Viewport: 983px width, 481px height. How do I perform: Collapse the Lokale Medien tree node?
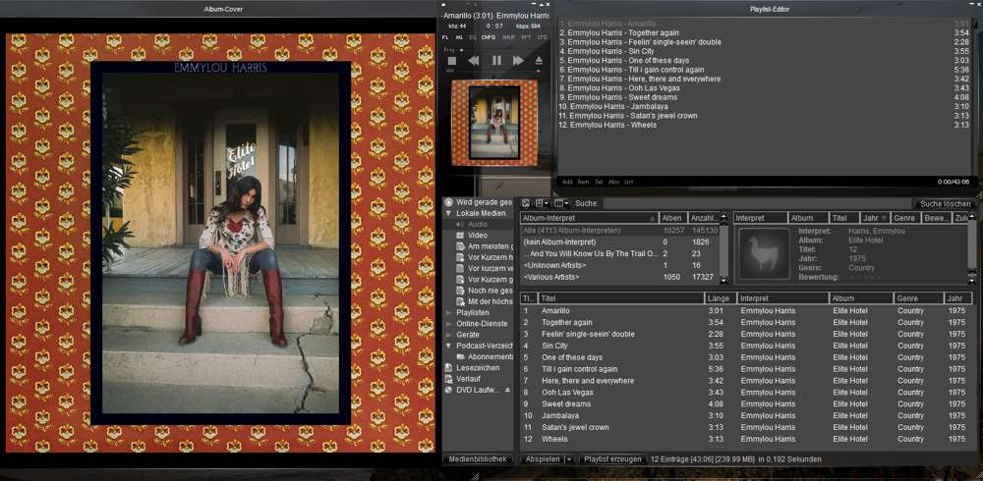pos(449,213)
